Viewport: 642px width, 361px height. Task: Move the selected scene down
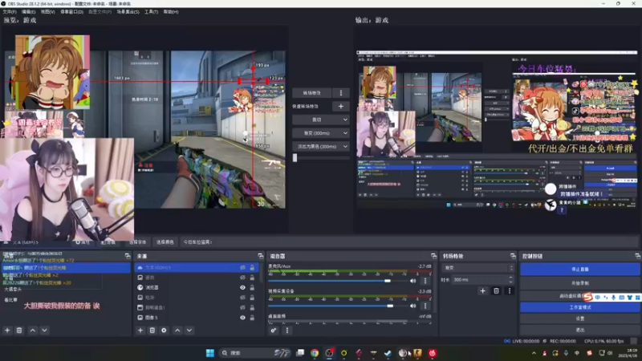click(44, 331)
